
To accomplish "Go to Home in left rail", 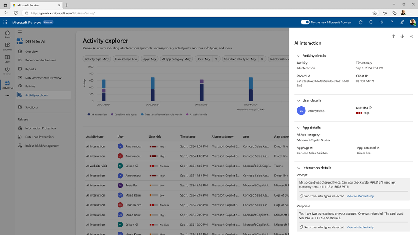I will point(7,34).
